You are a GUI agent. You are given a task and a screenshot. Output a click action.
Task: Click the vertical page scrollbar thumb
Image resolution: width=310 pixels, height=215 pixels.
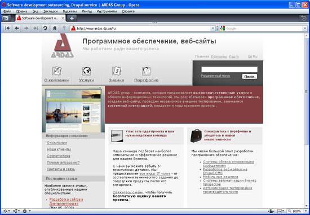pyautogui.click(x=306, y=91)
